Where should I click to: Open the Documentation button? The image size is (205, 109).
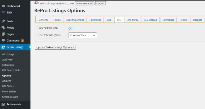[84, 4]
